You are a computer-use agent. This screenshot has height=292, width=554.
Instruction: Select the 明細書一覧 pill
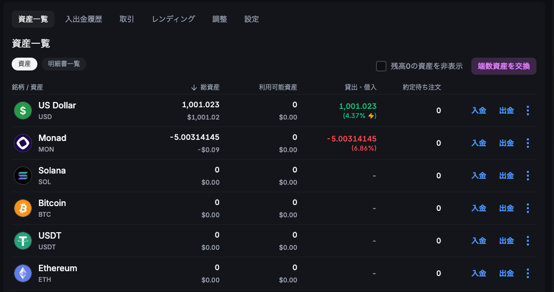[x=64, y=64]
